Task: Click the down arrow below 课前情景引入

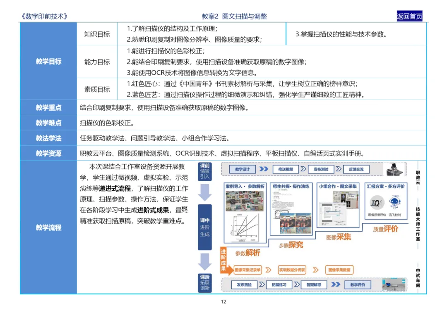Action: point(205,192)
